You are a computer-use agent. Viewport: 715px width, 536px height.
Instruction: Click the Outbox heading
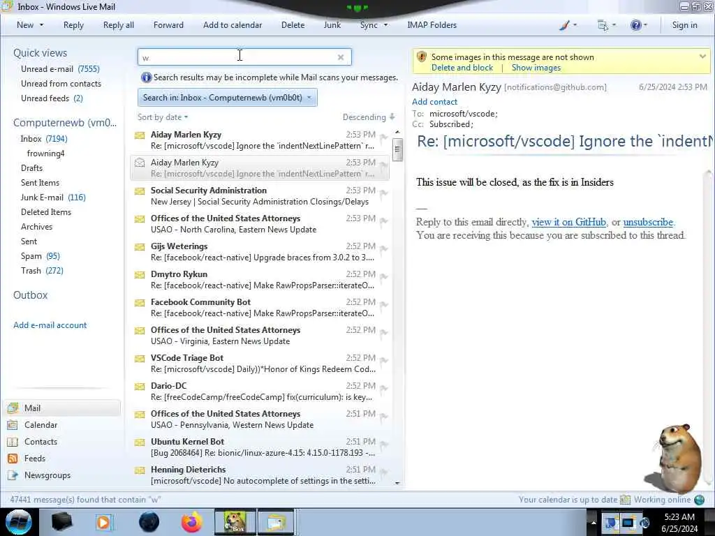(x=30, y=295)
